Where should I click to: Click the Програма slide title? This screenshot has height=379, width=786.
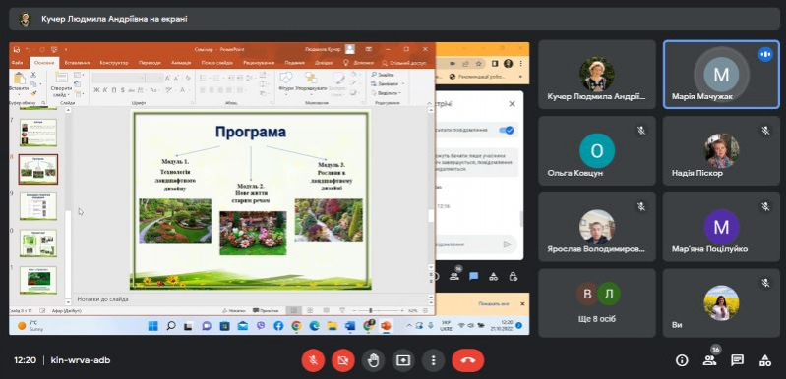tap(251, 132)
